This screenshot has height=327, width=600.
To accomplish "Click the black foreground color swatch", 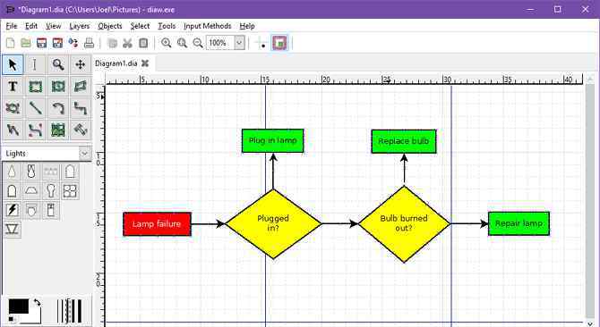I will click(19, 306).
